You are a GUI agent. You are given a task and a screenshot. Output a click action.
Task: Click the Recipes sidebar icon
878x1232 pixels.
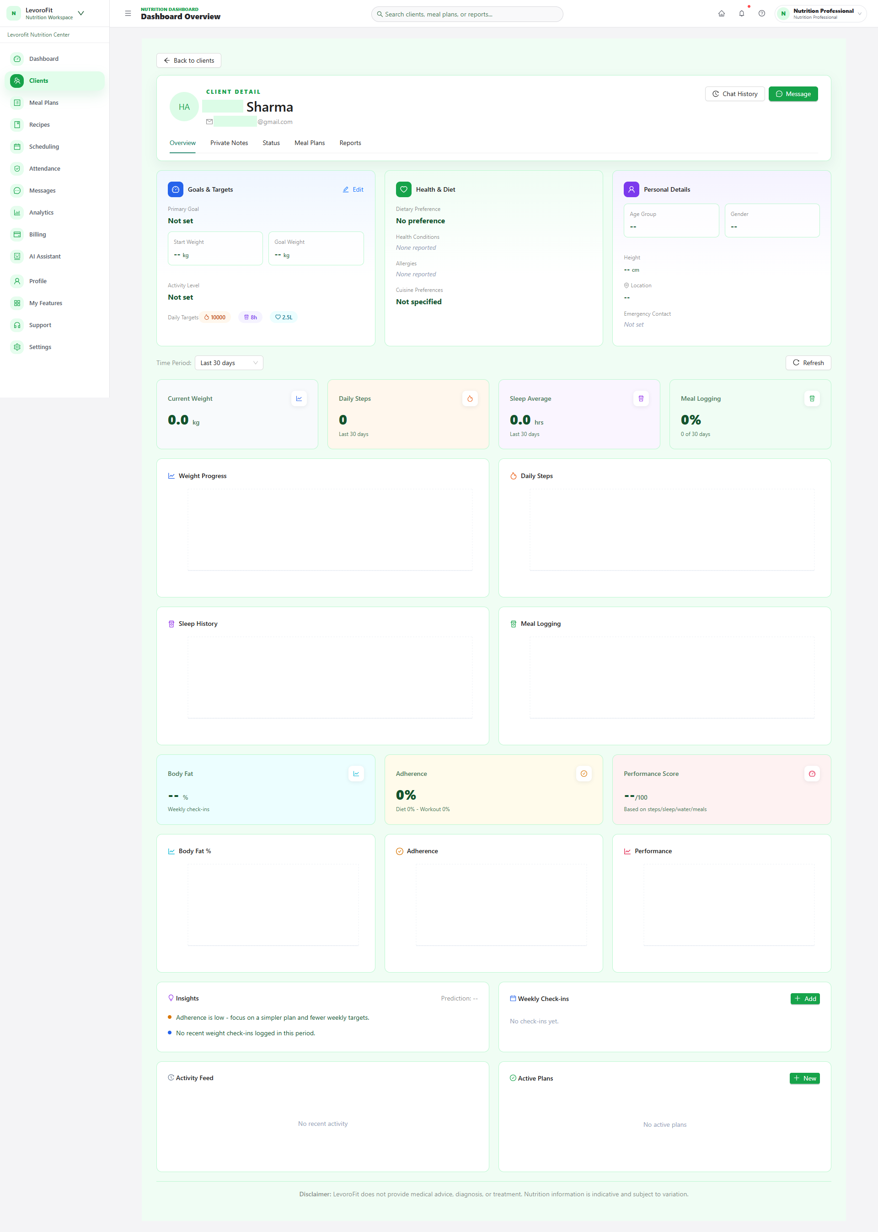coord(17,125)
